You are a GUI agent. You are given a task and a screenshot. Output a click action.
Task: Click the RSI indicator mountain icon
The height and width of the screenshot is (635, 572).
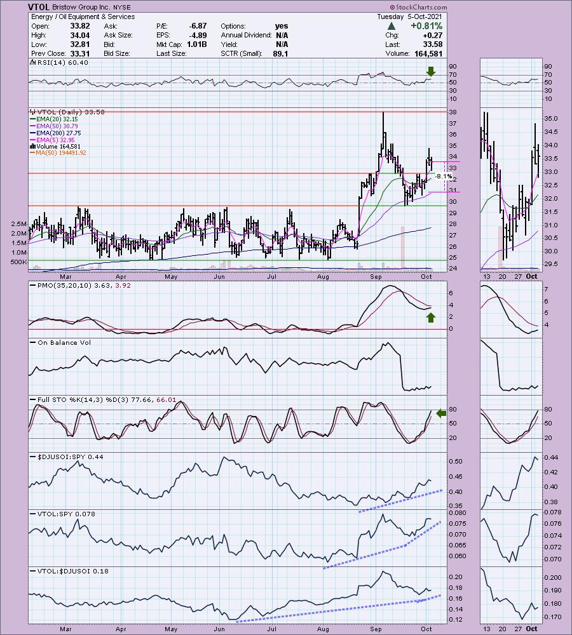coord(33,62)
